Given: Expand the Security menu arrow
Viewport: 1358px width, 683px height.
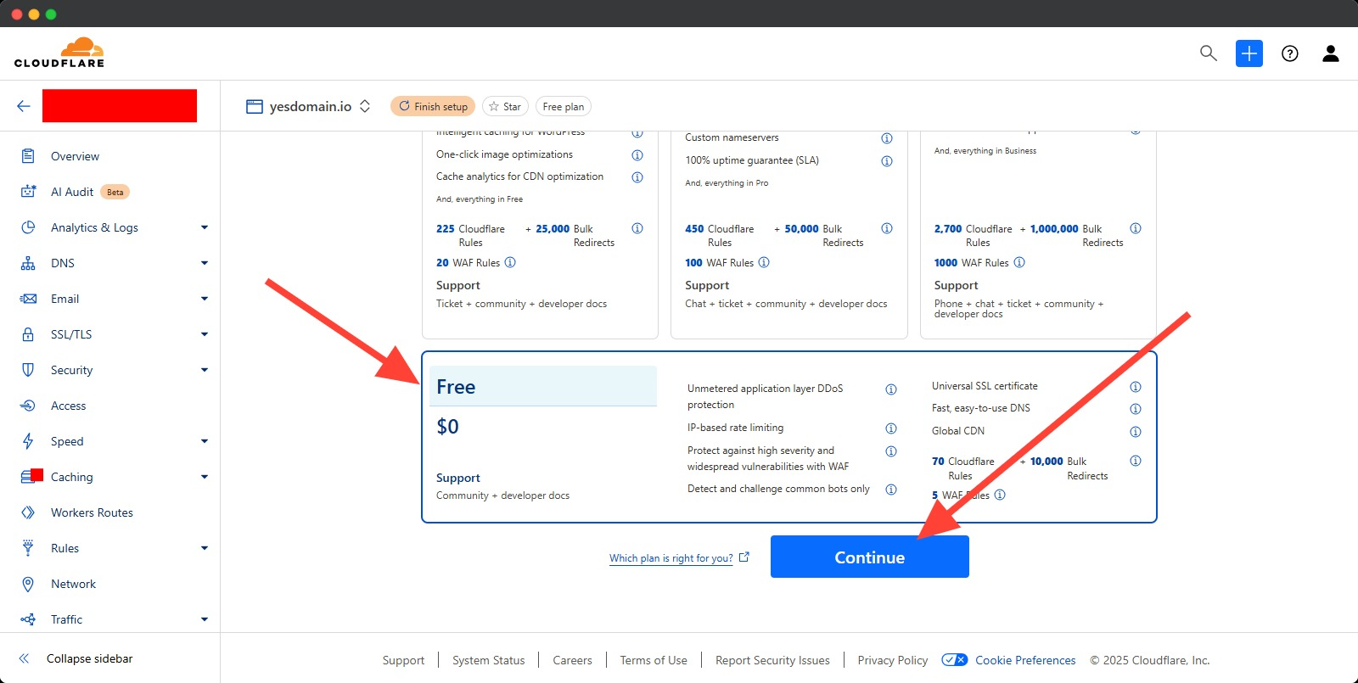Looking at the screenshot, I should [x=205, y=370].
